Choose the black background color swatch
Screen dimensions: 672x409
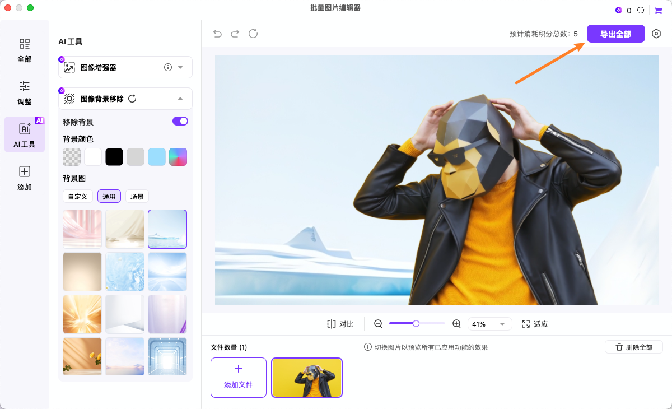(114, 157)
